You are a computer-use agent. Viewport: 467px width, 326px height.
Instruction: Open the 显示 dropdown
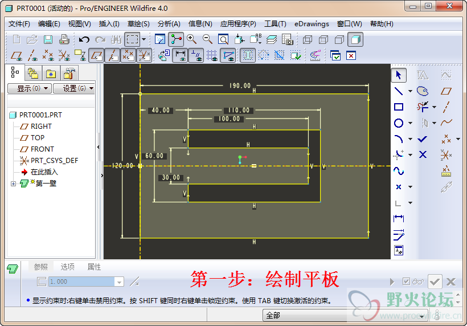pos(30,88)
